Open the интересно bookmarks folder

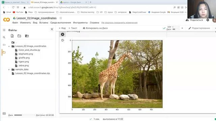coord(120,12)
